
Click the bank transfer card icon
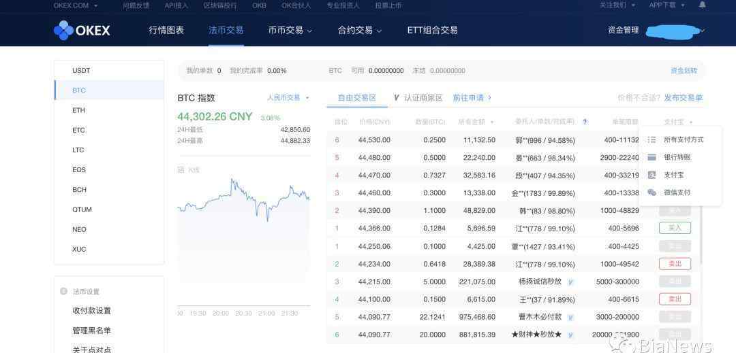pyautogui.click(x=651, y=157)
